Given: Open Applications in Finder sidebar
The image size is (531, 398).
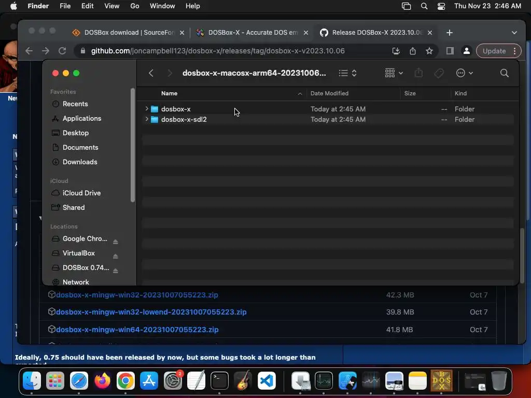Looking at the screenshot, I should tap(81, 119).
